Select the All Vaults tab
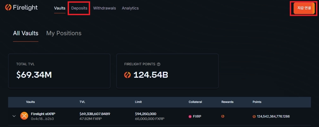 [26, 33]
